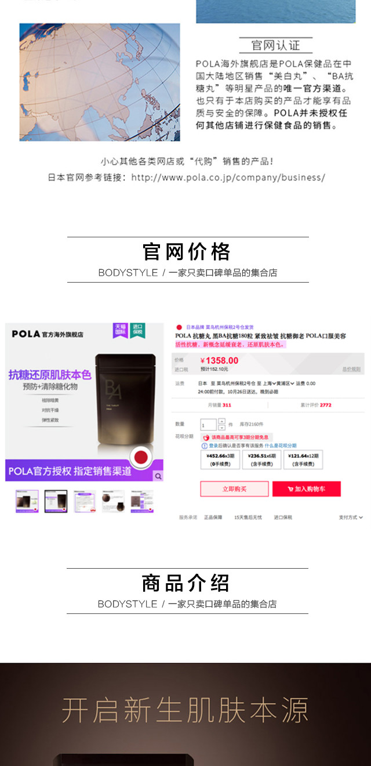Select the first product thumbnail image

[x=27, y=501]
